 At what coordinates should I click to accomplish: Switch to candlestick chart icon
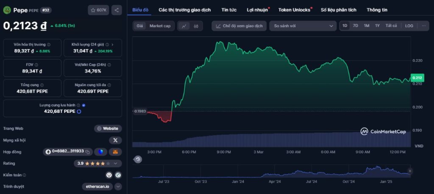[x=196, y=26]
